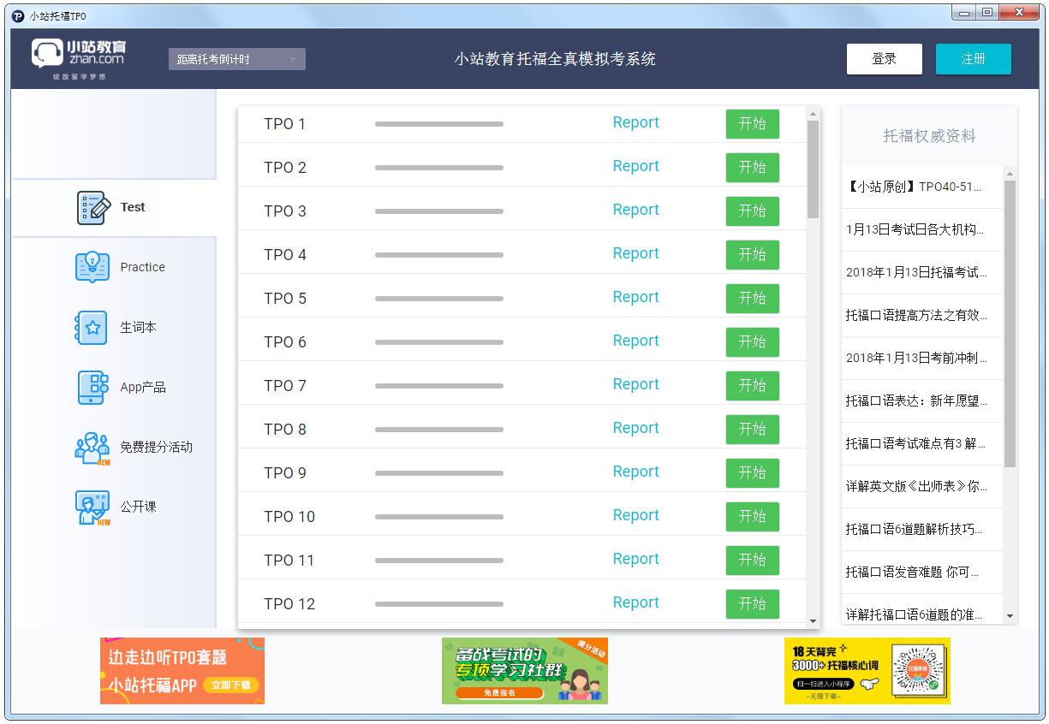Image resolution: width=1049 pixels, height=724 pixels.
Task: Open the Report link for TPO 1
Action: [636, 122]
